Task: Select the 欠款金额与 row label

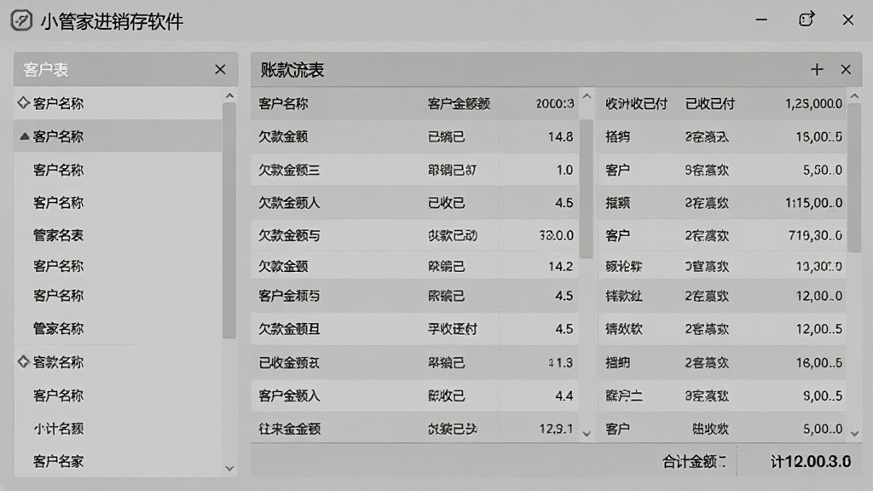Action: coord(289,235)
